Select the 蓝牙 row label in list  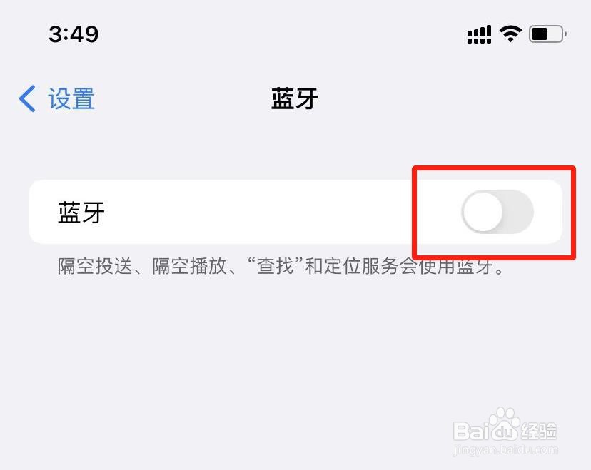pos(81,212)
